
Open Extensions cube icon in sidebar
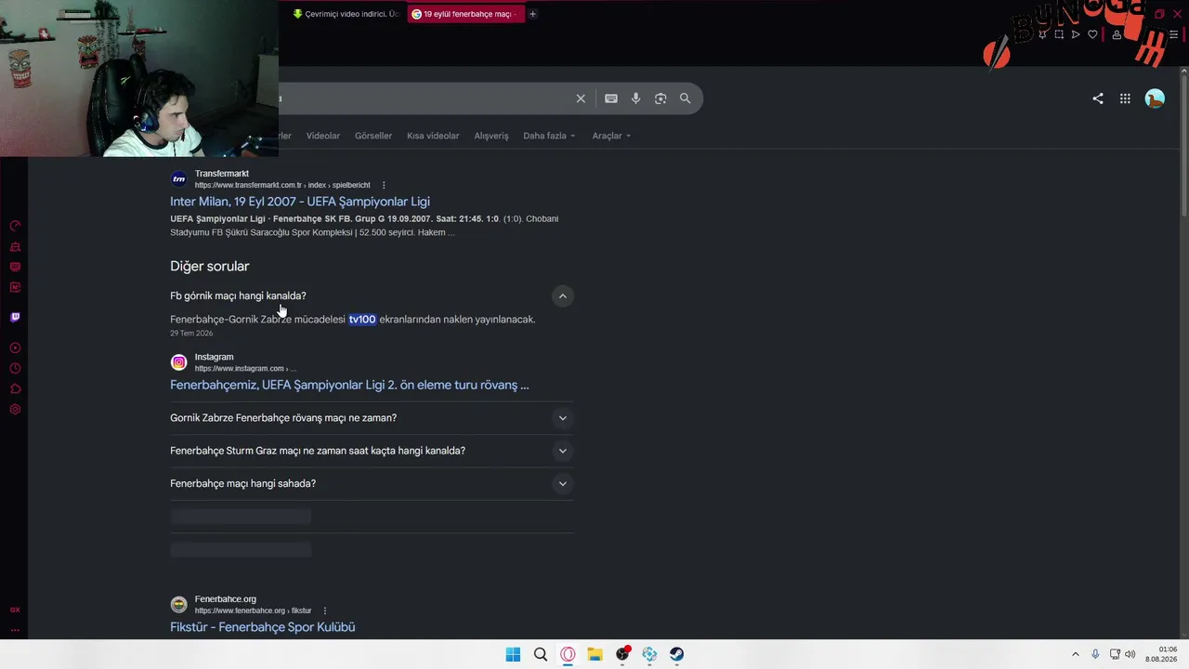(15, 388)
